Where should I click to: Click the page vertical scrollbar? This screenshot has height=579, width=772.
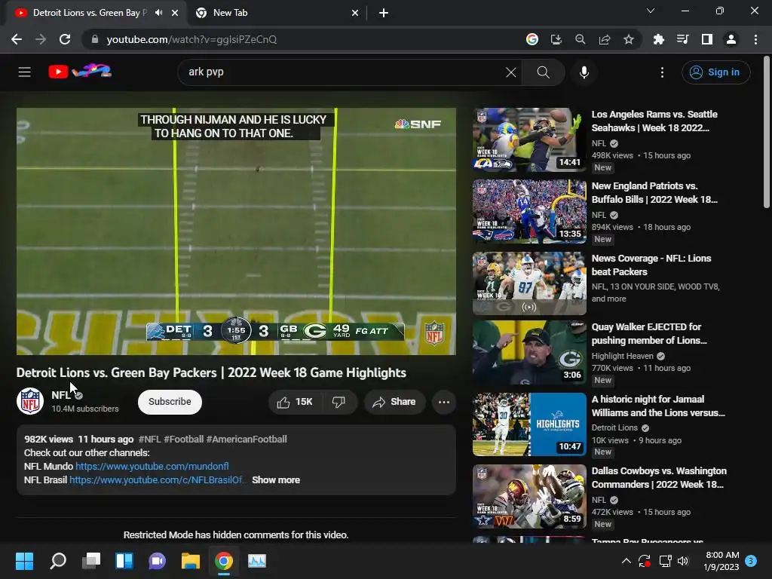767,132
